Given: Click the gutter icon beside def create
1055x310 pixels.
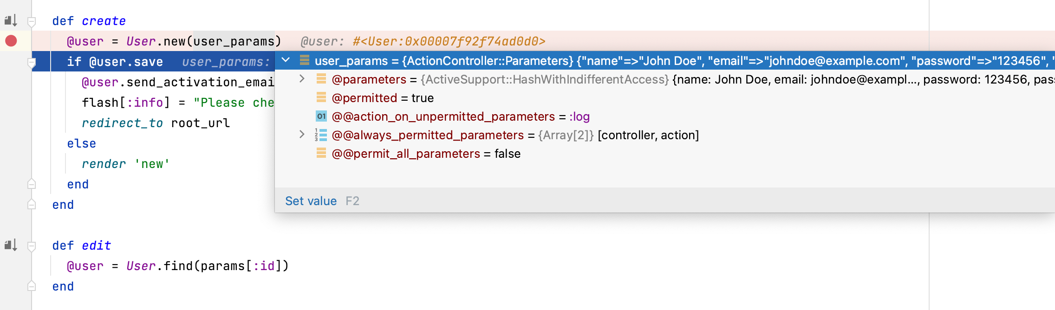Looking at the screenshot, I should (x=10, y=20).
